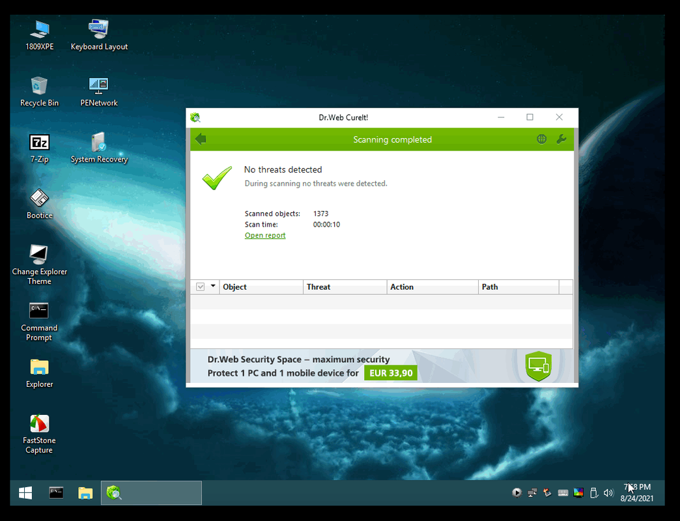
Task: Open File Explorer from the taskbar
Action: coord(85,492)
